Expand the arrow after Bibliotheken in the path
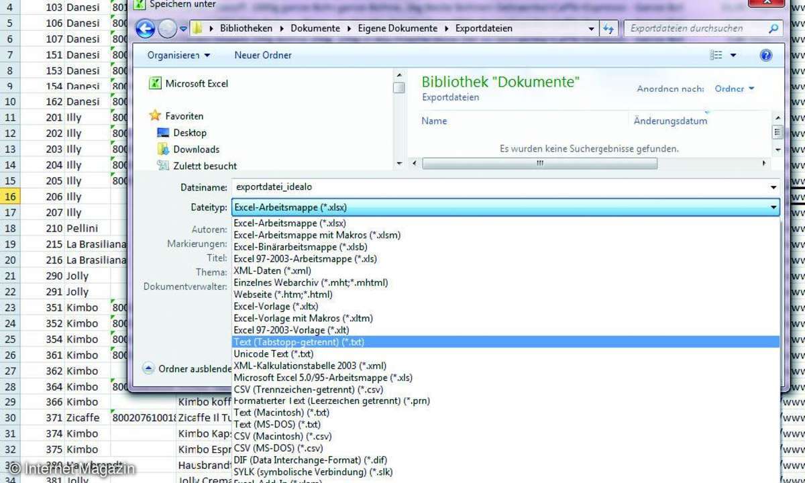Screen dimensions: 805x483 [282, 29]
